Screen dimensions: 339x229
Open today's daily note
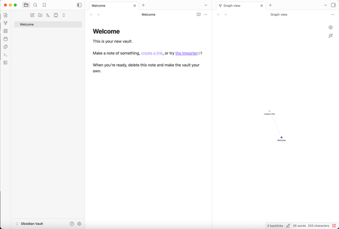point(6,39)
